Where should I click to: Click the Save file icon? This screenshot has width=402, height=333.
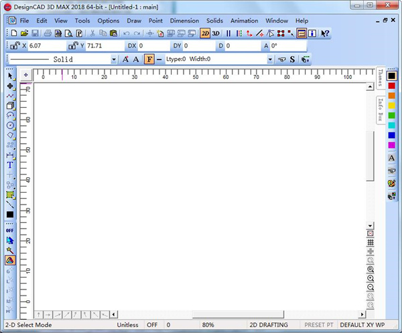click(x=36, y=33)
